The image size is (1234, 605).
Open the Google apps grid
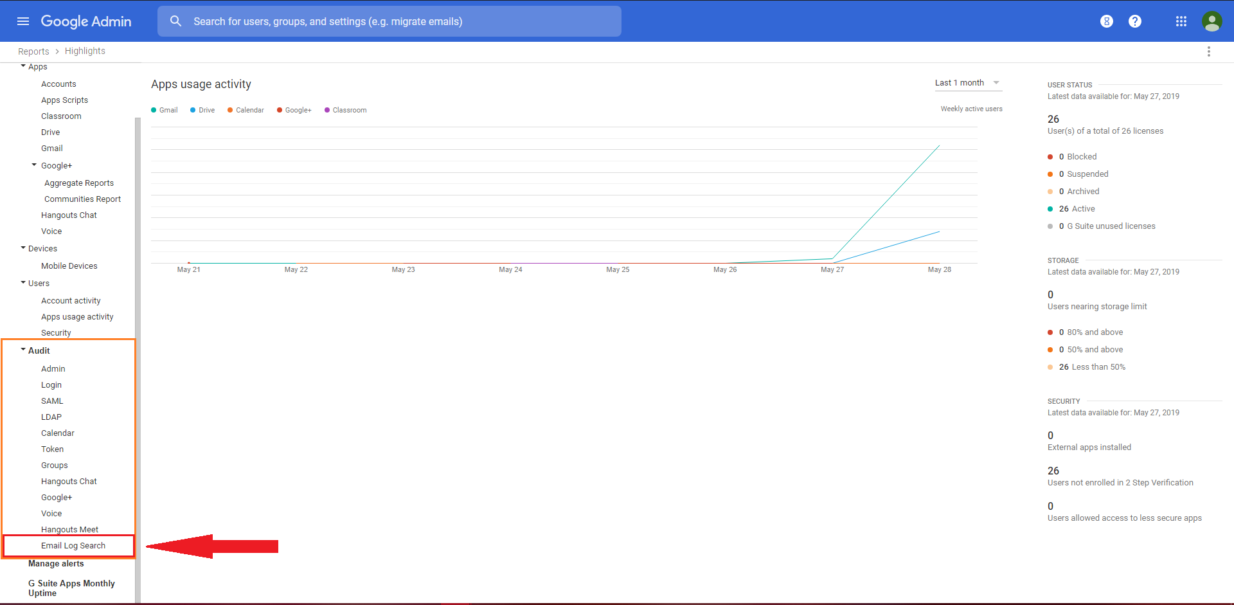point(1181,21)
